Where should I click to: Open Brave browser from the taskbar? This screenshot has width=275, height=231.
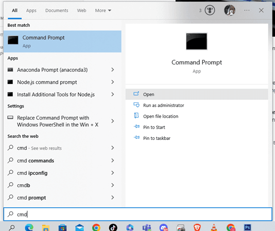197,227
